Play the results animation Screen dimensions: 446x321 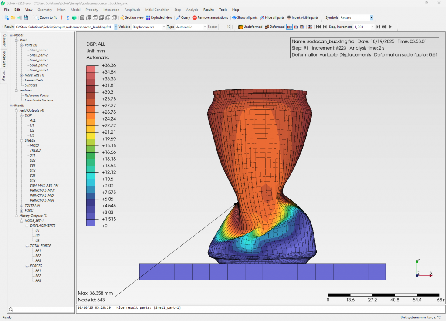click(x=390, y=27)
